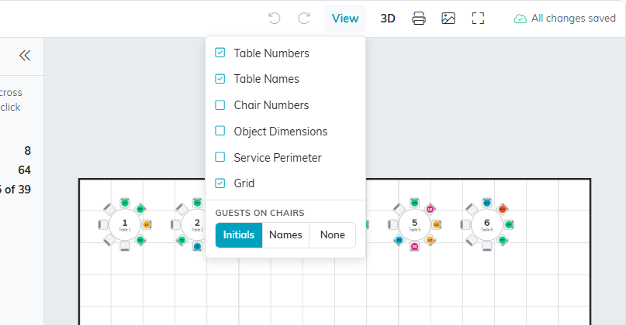Enable Service Perimeter checkbox

[x=220, y=157]
